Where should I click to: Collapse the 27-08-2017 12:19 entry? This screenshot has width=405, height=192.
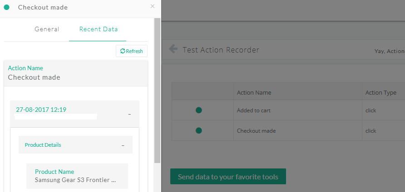coord(129,114)
